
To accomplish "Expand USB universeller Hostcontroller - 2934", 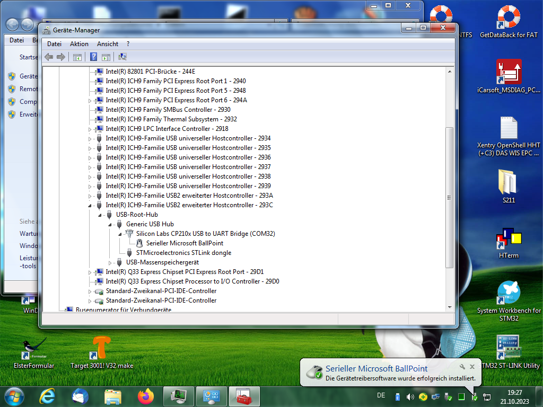I will click(x=90, y=139).
